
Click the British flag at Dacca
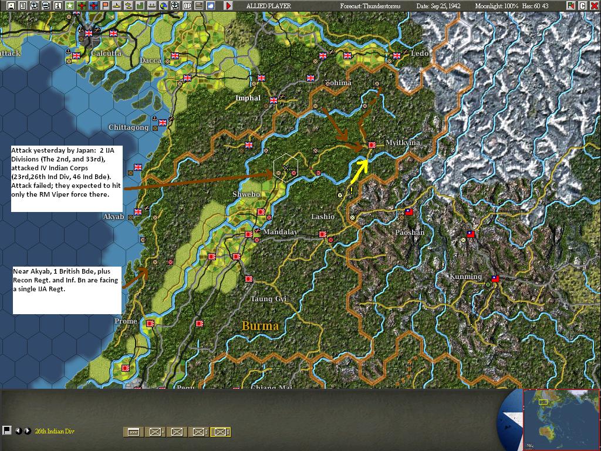pyautogui.click(x=175, y=56)
